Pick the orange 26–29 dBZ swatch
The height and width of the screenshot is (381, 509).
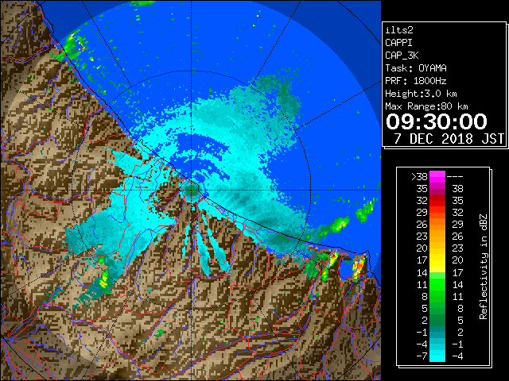pyautogui.click(x=437, y=225)
